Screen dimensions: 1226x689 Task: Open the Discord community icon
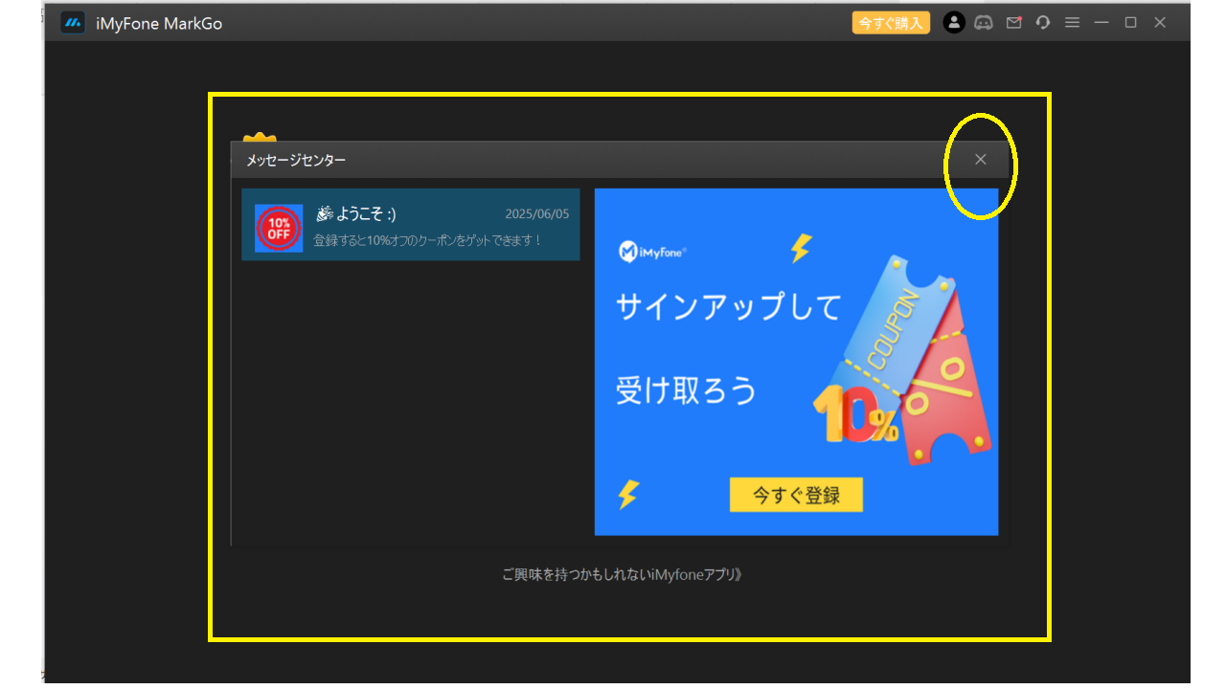(984, 23)
